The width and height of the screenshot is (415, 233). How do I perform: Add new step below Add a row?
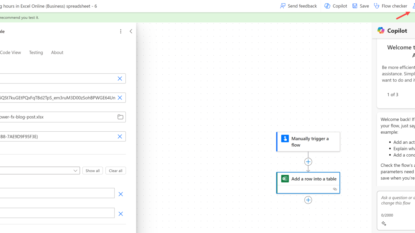pyautogui.click(x=308, y=200)
